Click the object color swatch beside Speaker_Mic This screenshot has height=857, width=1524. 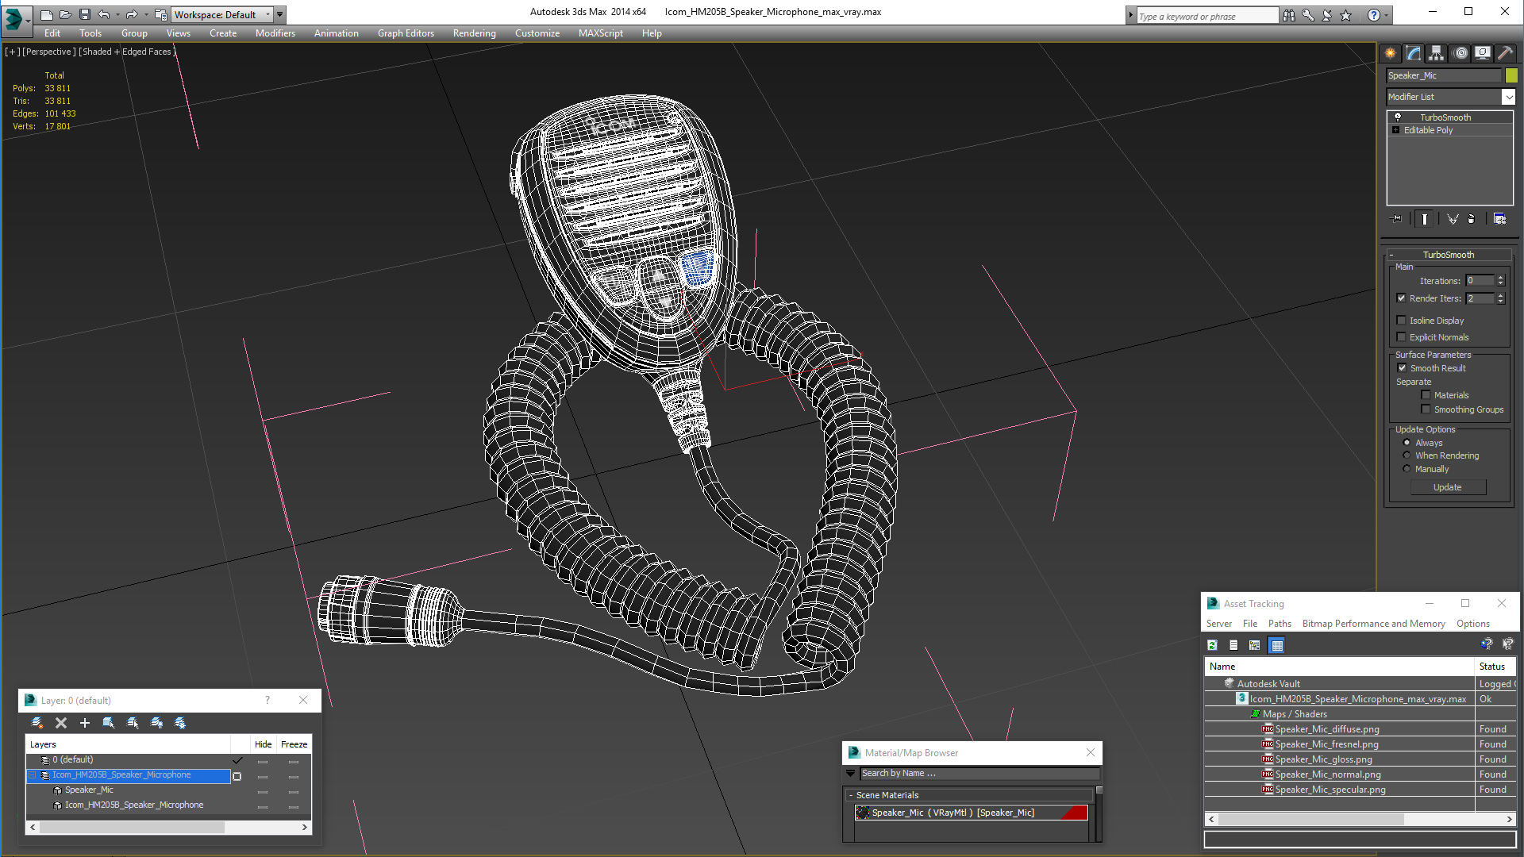(x=1511, y=75)
